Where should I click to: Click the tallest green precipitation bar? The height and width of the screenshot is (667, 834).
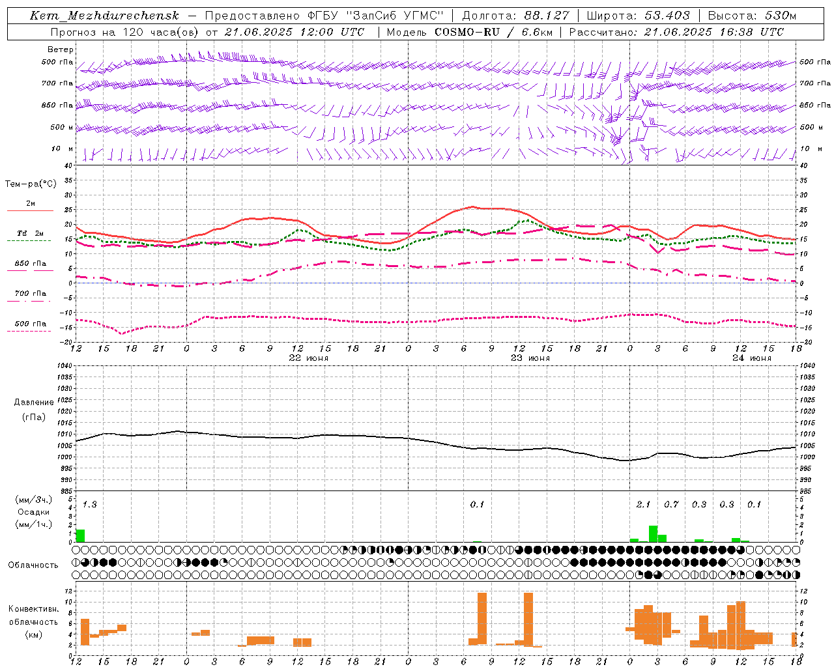click(653, 533)
